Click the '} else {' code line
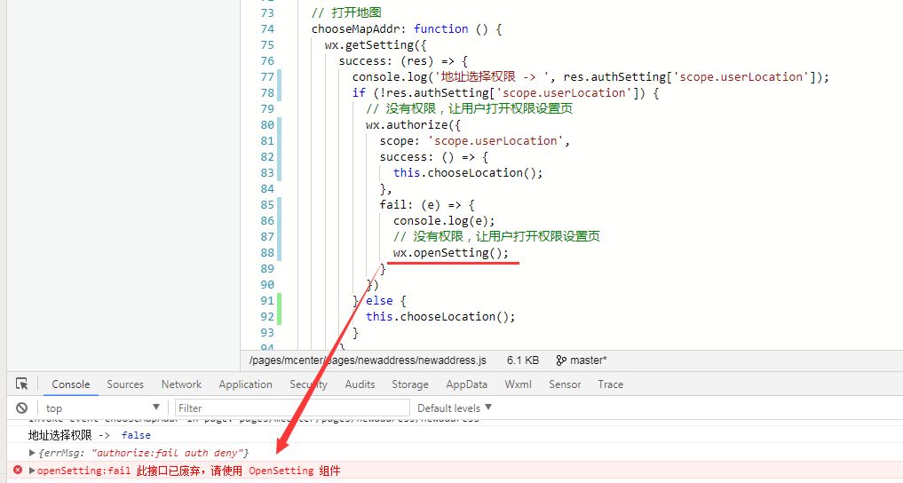This screenshot has width=903, height=483. [x=379, y=300]
